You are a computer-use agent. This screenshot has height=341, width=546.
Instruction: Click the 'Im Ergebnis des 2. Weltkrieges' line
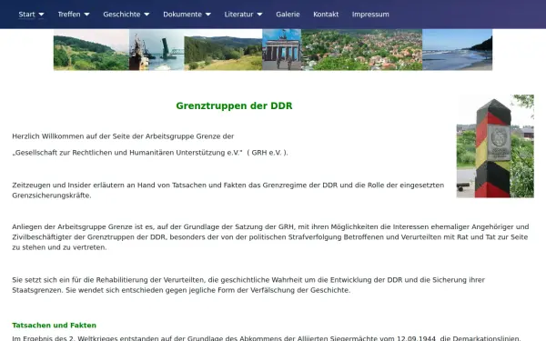pyautogui.click(x=267, y=338)
